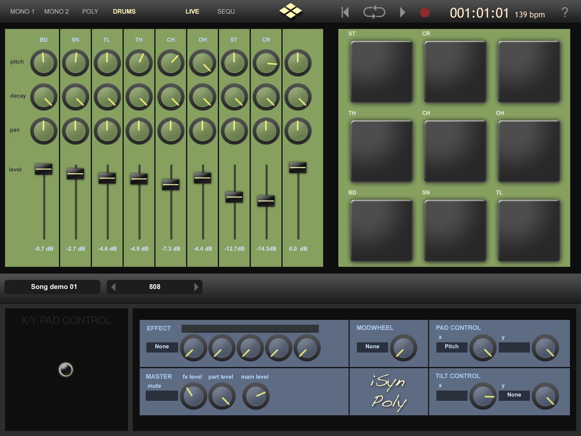This screenshot has width=581, height=436.
Task: Open the EFFECT type dropdown showing None
Action: (x=162, y=347)
